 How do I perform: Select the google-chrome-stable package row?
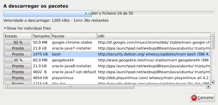[x=107, y=43]
